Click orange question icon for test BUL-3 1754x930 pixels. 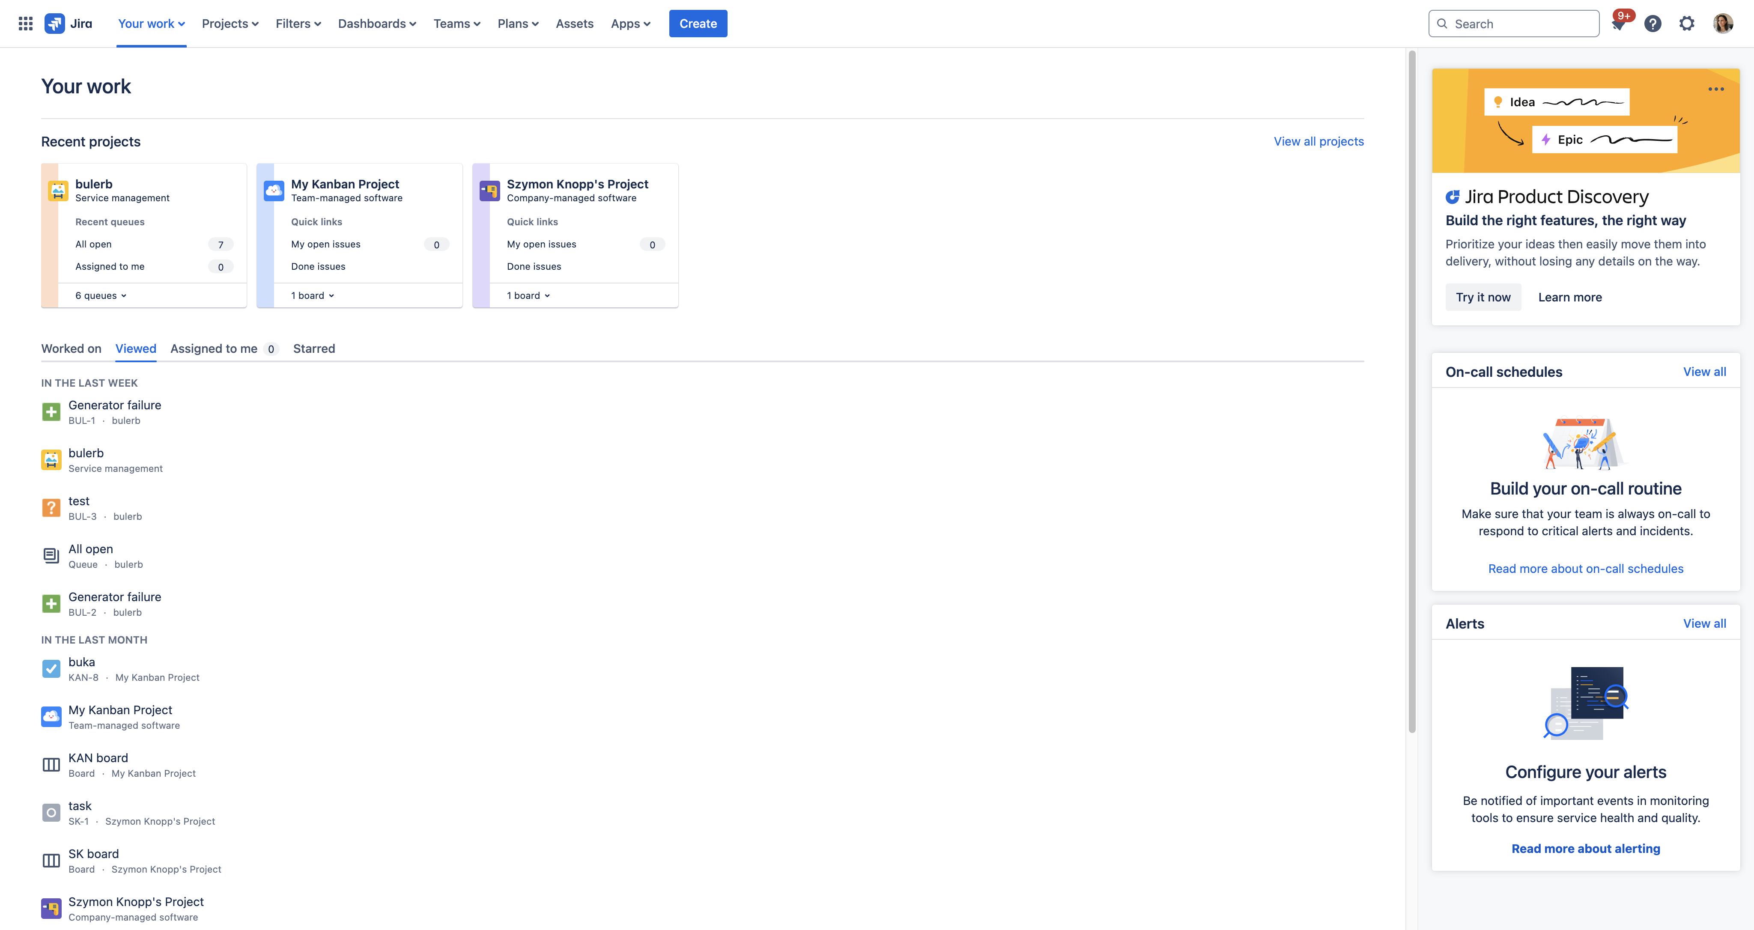(x=51, y=508)
